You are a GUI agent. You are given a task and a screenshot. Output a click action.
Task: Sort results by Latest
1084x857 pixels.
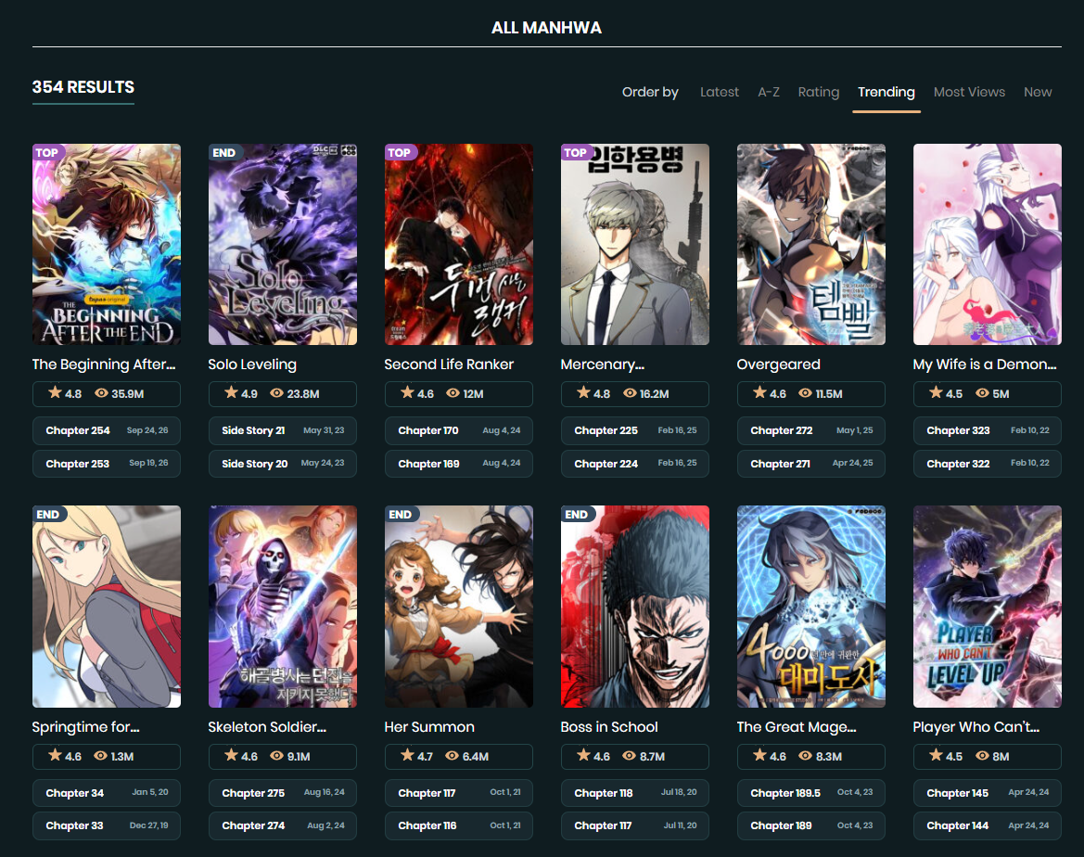pyautogui.click(x=719, y=92)
